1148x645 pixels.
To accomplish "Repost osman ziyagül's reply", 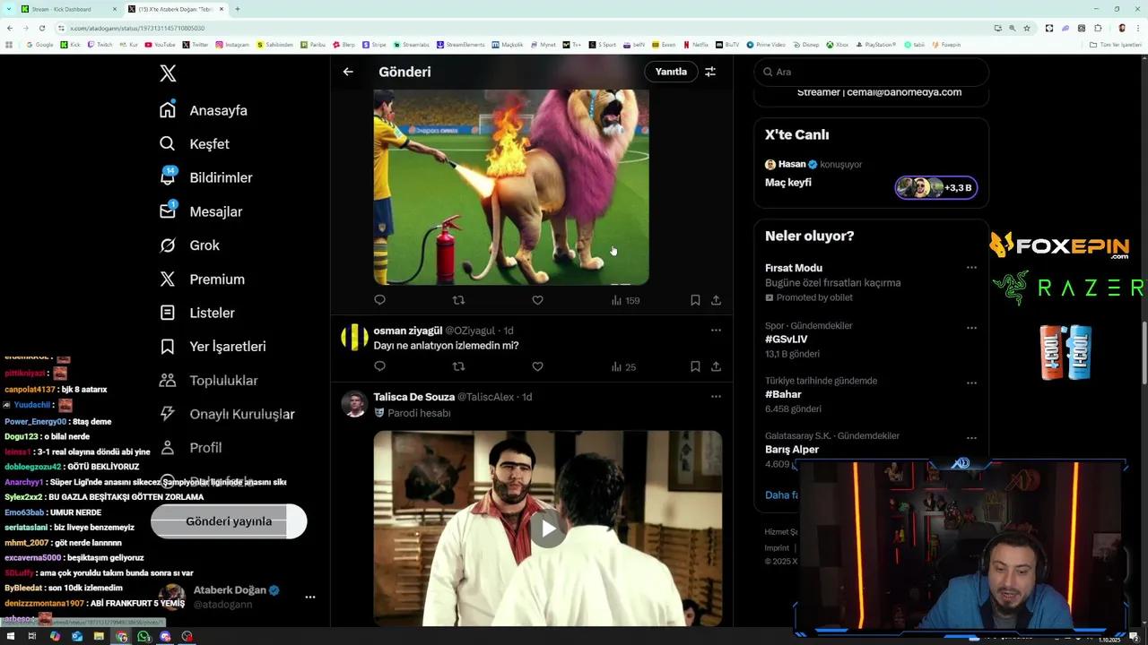I will click(x=458, y=366).
